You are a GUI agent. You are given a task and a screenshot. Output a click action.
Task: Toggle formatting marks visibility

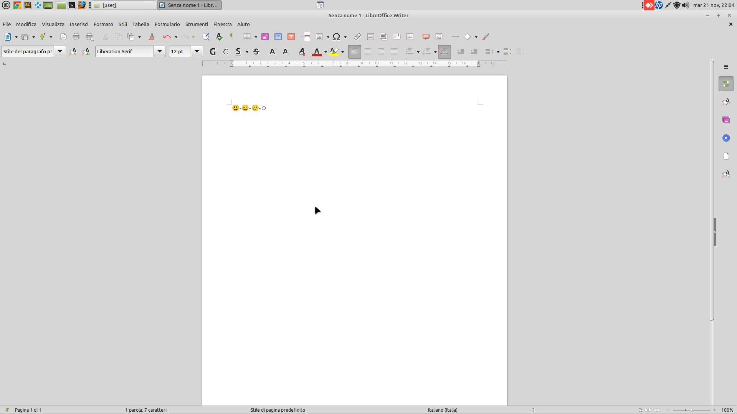click(231, 36)
